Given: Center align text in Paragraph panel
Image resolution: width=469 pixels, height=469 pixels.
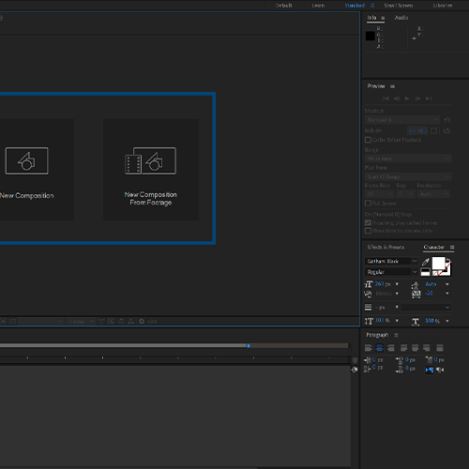Looking at the screenshot, I should click(379, 348).
